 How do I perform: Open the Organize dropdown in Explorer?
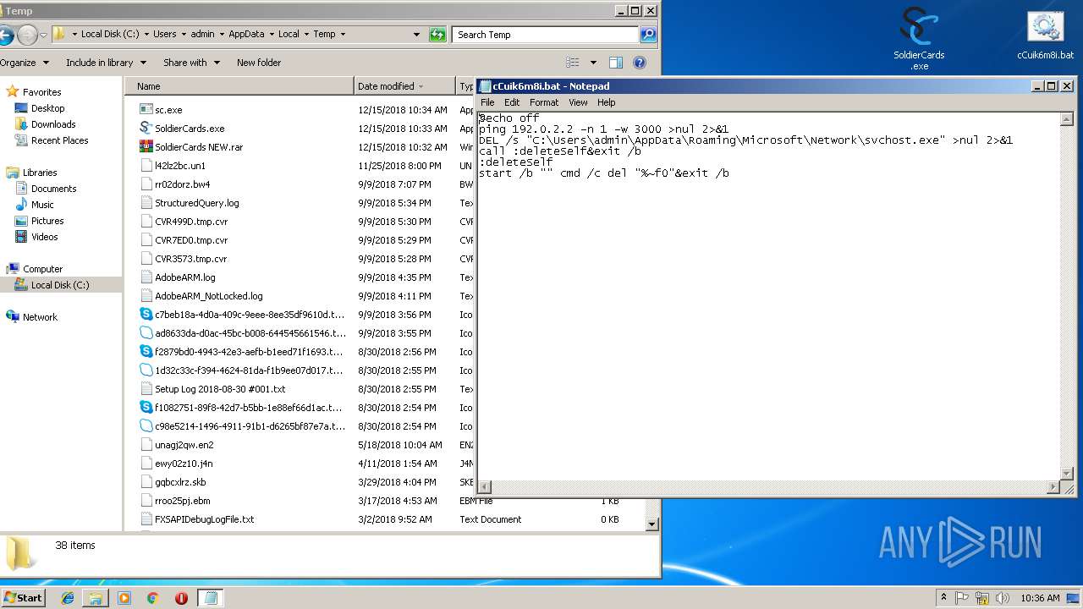(24, 63)
